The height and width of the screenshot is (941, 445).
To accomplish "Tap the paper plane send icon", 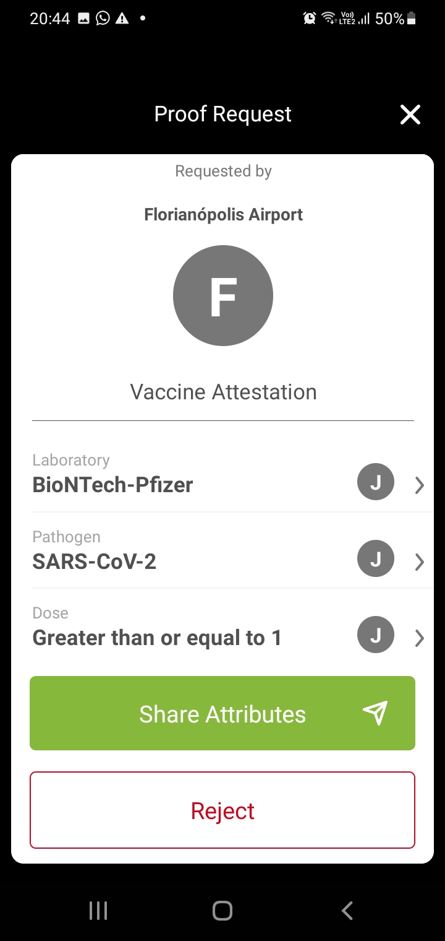I will 375,713.
